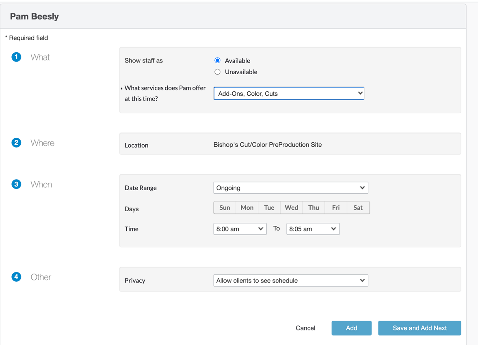Click the step 1 What number icon
This screenshot has width=478, height=345.
pyautogui.click(x=16, y=57)
